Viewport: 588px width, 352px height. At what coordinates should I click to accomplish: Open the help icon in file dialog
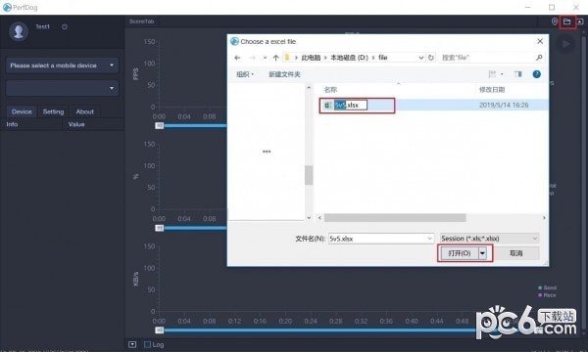tap(537, 74)
